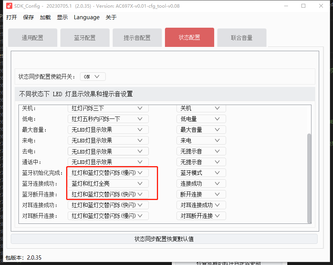Click the SDK_Config app icon in title bar

click(x=9, y=6)
